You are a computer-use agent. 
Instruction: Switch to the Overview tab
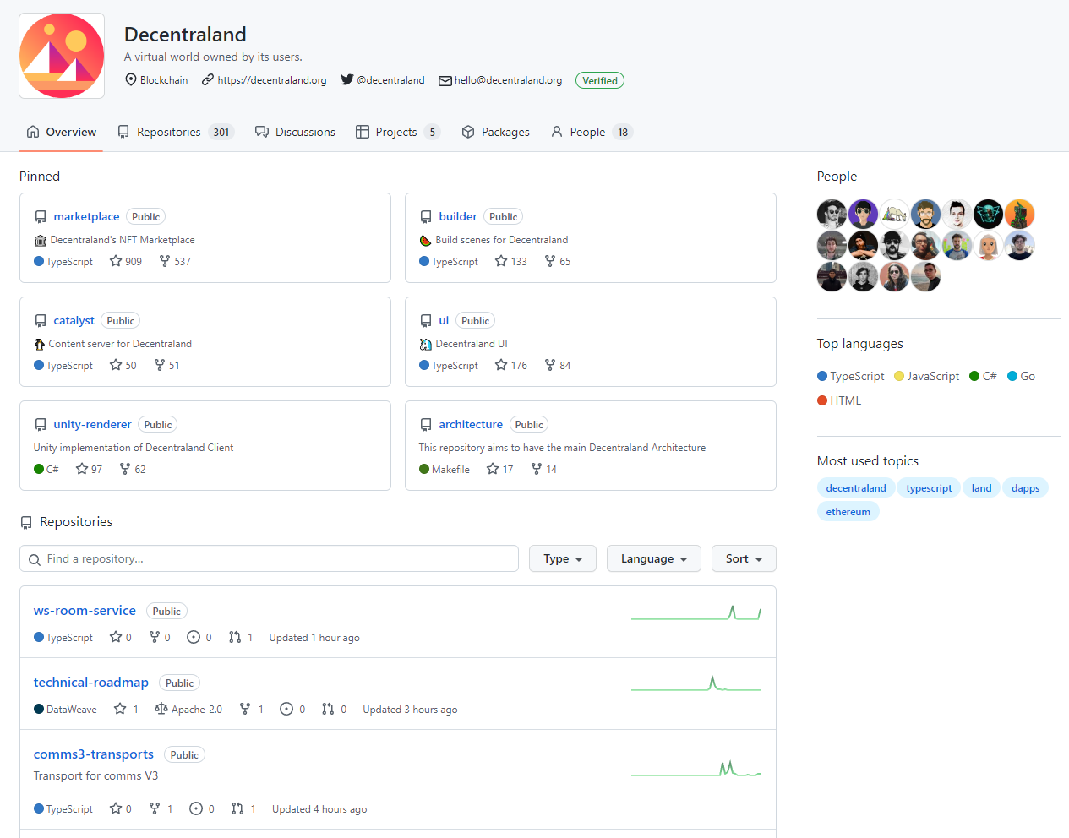(x=61, y=132)
